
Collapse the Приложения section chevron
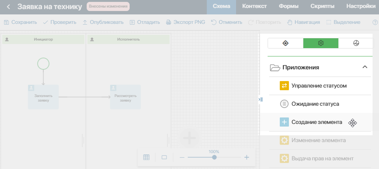pos(365,67)
